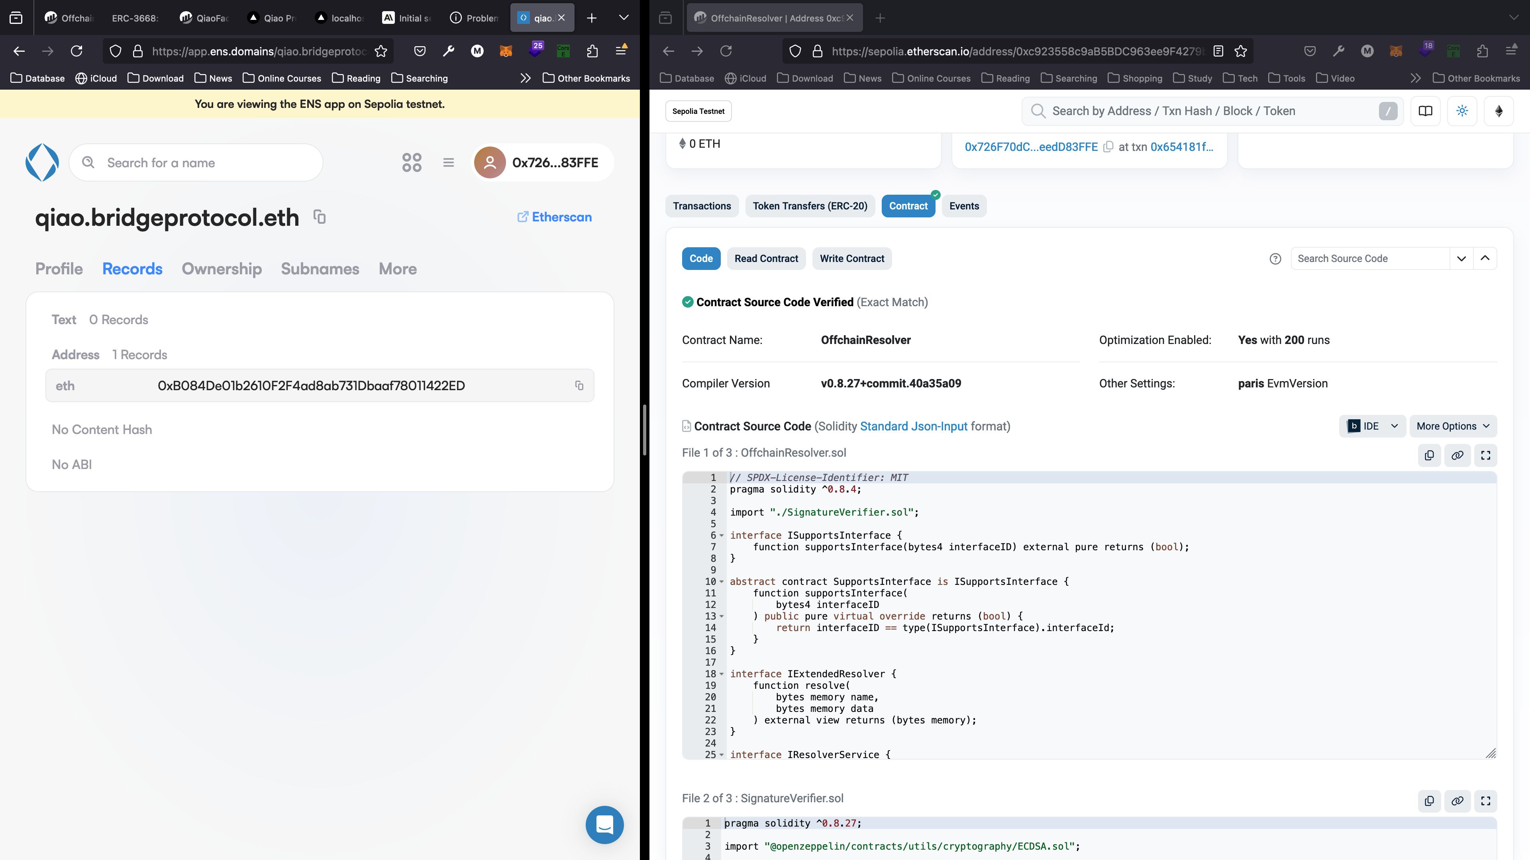
Task: Open wallet account 0x726...83FFE
Action: [x=543, y=162]
